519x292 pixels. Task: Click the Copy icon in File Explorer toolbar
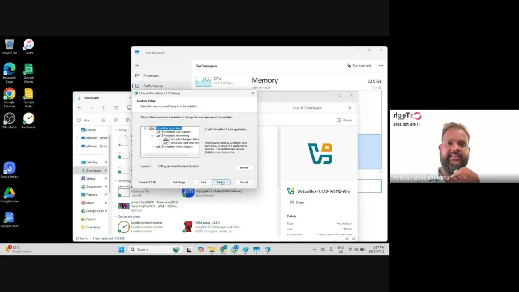116,120
